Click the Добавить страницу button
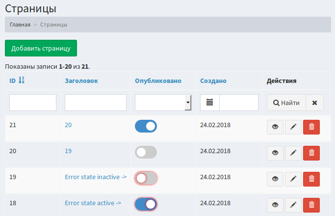The image size is (335, 216). pyautogui.click(x=41, y=48)
